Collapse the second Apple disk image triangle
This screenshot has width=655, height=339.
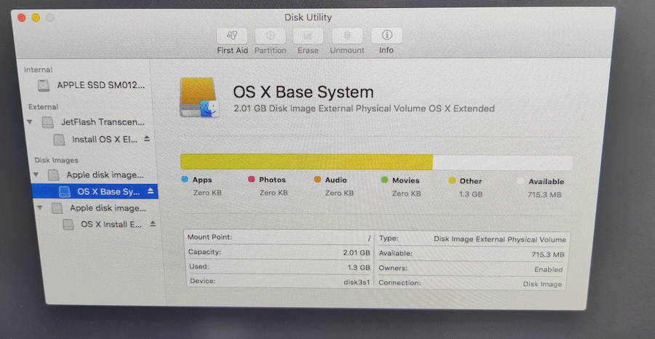click(40, 207)
